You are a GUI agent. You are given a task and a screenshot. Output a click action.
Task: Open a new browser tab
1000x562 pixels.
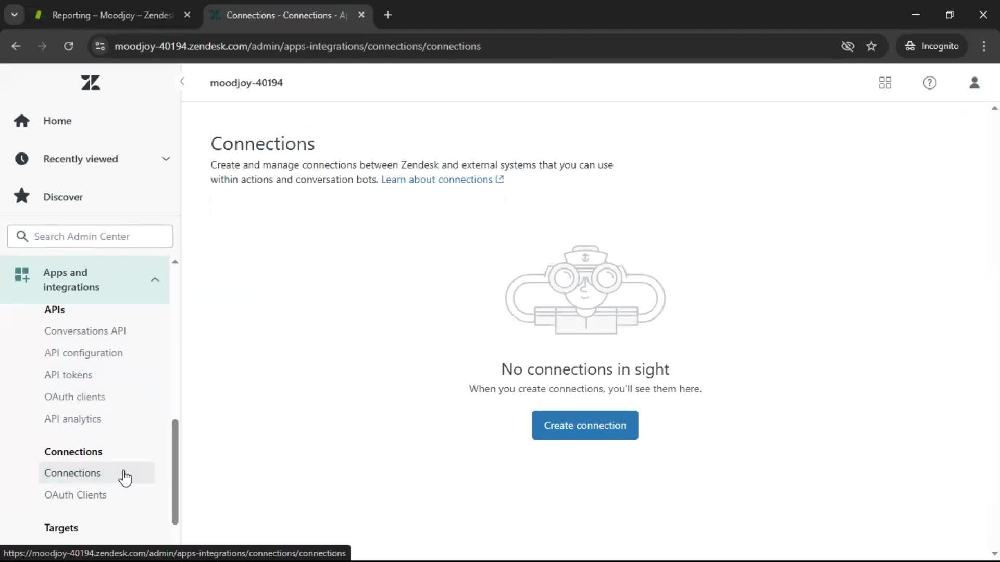[x=387, y=15]
